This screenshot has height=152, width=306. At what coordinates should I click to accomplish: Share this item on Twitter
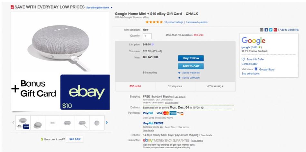coord(271,30)
